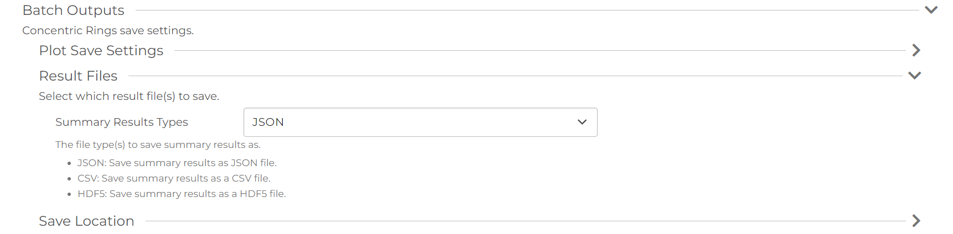Click the HDF5 bullet description line
This screenshot has width=953, height=234.
[x=182, y=194]
